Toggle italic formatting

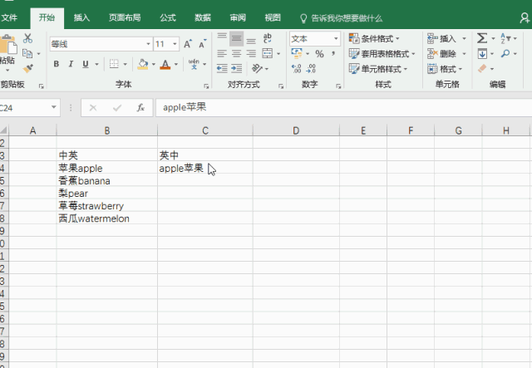(x=70, y=64)
